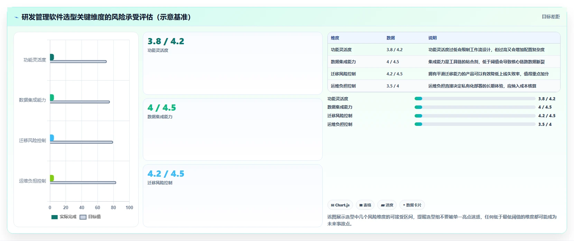
Task: Open the 4.2 / 4.5 迁移风险控制 data card
Action: click(x=233, y=196)
